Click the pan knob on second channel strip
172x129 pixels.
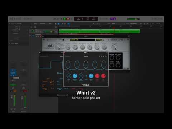[24, 88]
